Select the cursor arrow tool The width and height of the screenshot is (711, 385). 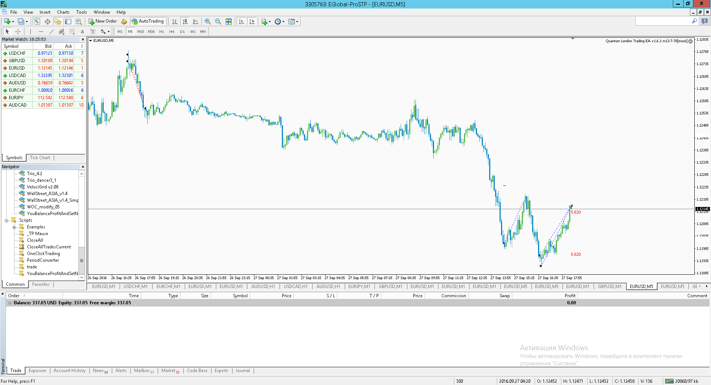(x=7, y=31)
